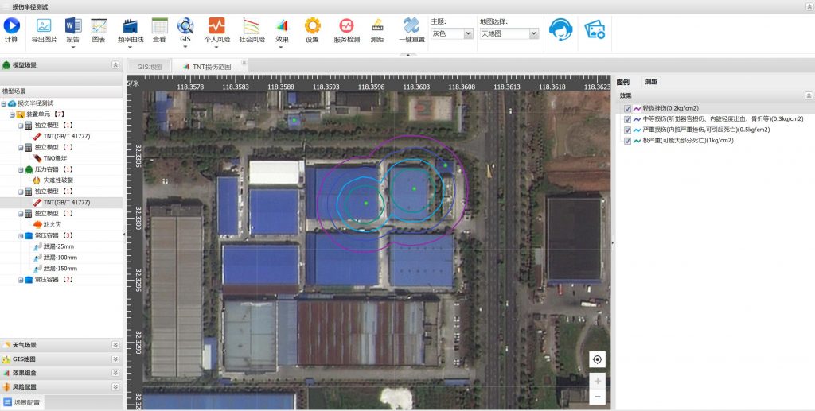Click the 中等损伤 legend line swatch

click(637, 119)
